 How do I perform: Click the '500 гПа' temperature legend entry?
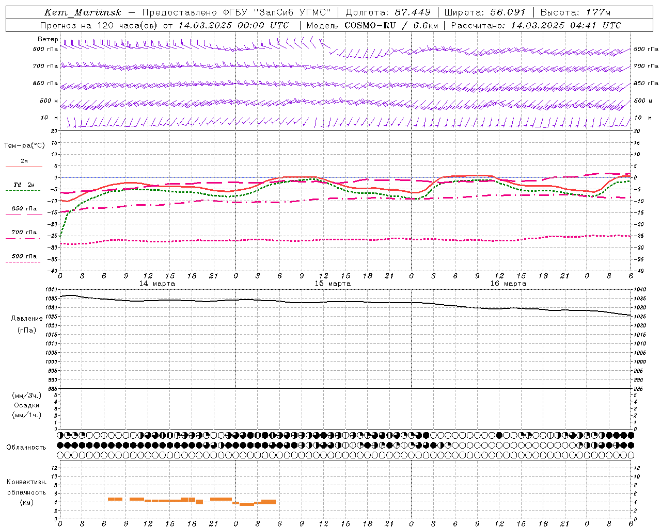click(24, 256)
